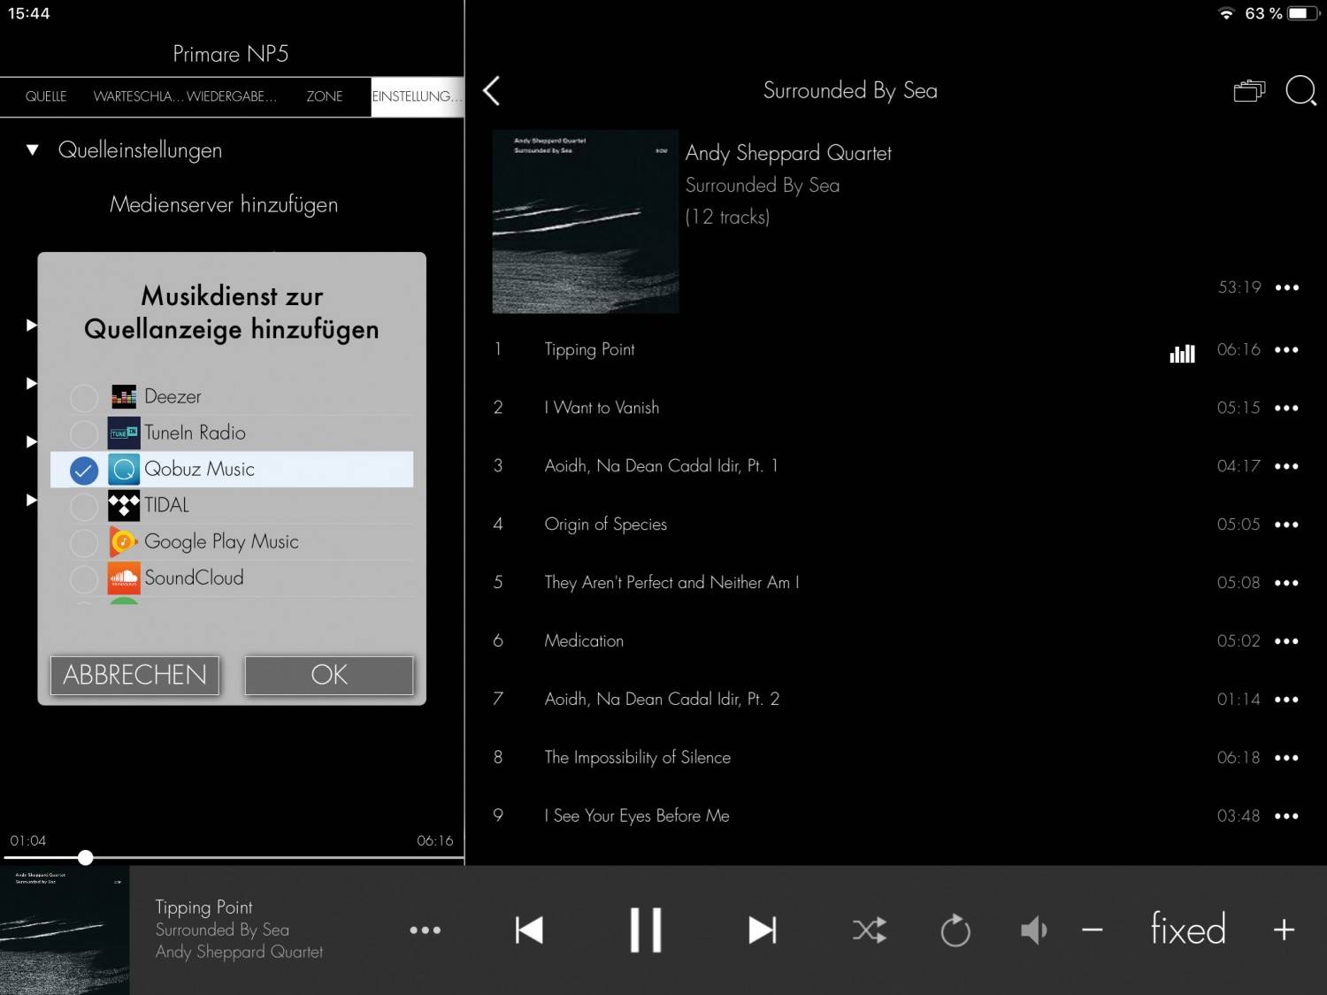Screen dimensions: 1327x995
Task: Play track I Want to Vanish
Action: coord(602,408)
